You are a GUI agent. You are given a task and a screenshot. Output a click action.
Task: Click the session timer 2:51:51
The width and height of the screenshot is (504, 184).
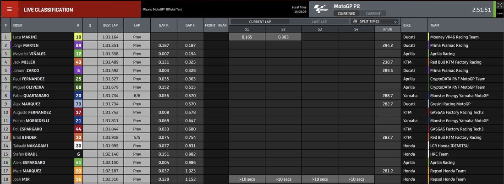481,10
